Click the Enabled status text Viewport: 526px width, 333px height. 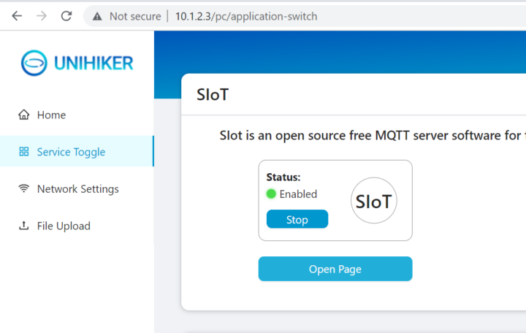298,194
